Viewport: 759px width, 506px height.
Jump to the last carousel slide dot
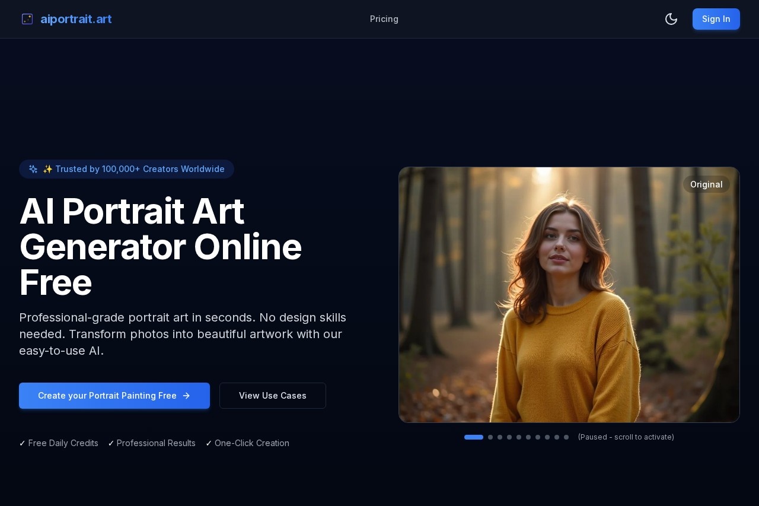(566, 437)
